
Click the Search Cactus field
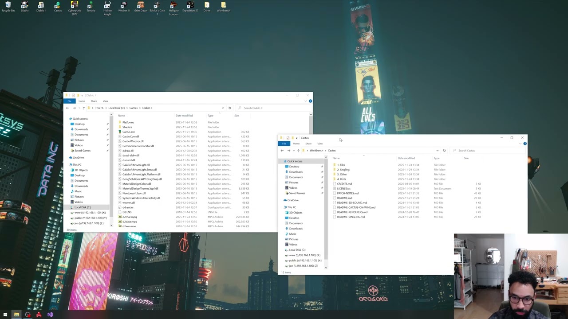click(488, 150)
